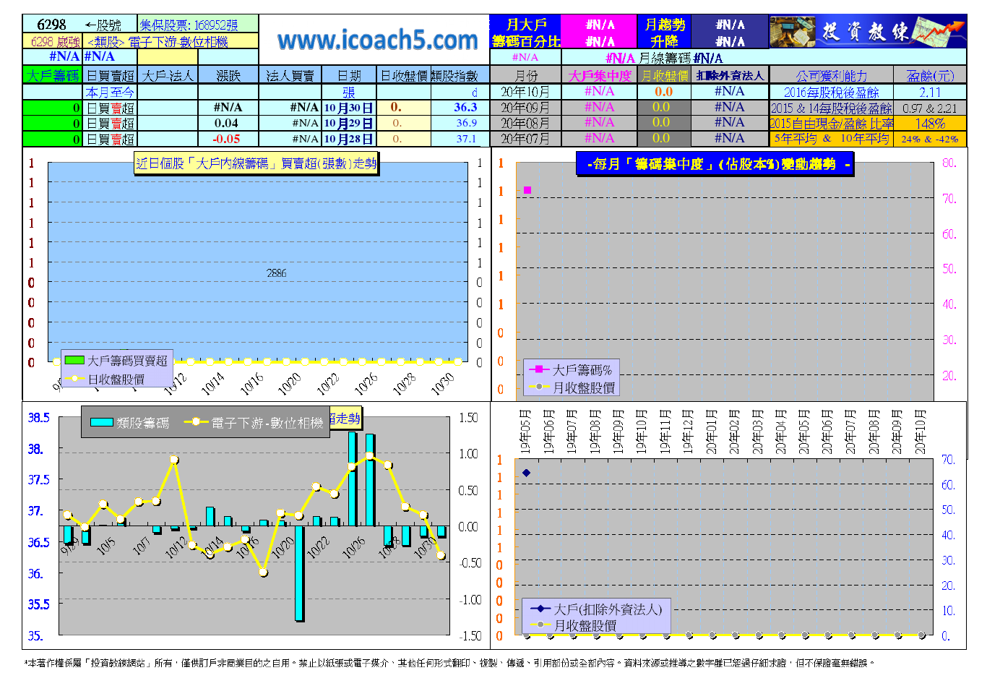The height and width of the screenshot is (699, 987).
Task: Select the 20年09月 month row in table
Action: [x=526, y=107]
